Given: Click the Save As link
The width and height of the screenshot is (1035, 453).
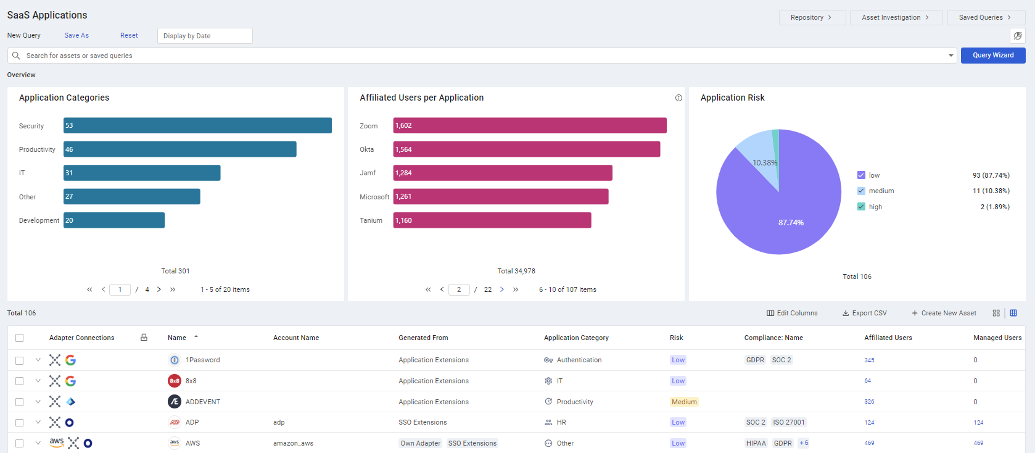Looking at the screenshot, I should click(x=76, y=35).
